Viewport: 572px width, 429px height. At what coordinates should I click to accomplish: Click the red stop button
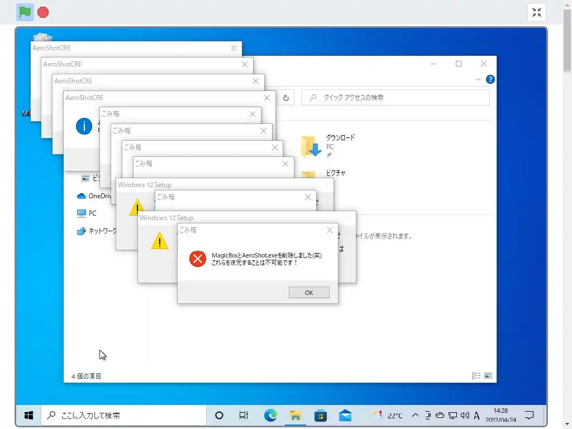tap(43, 12)
